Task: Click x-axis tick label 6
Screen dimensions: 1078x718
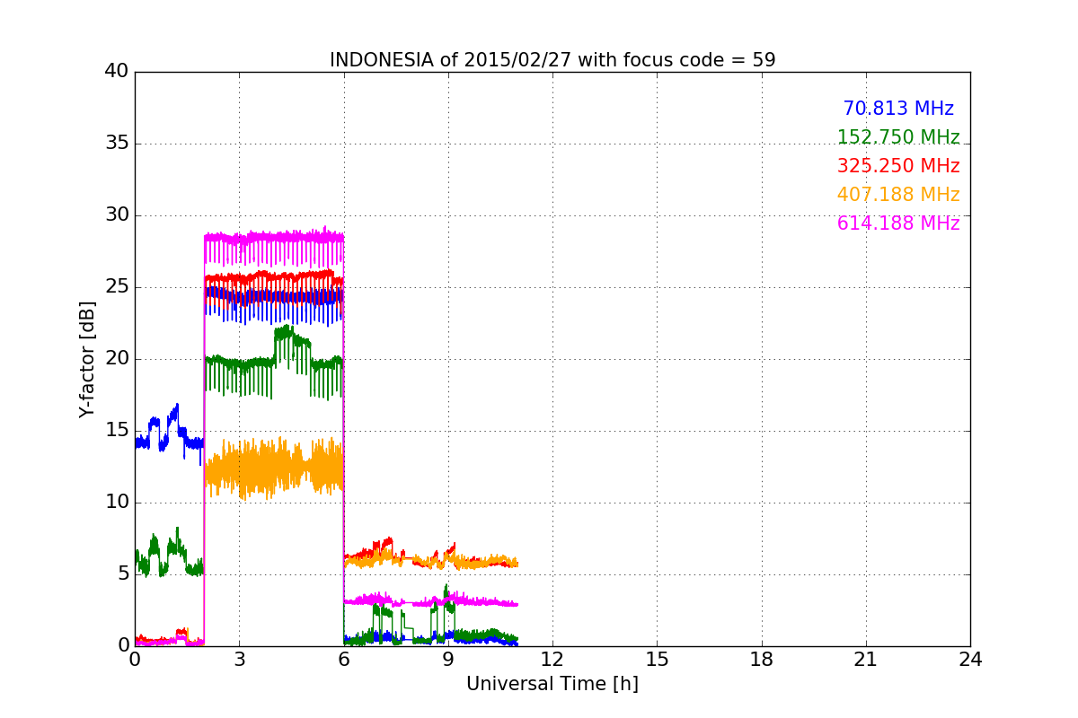Action: click(x=343, y=660)
